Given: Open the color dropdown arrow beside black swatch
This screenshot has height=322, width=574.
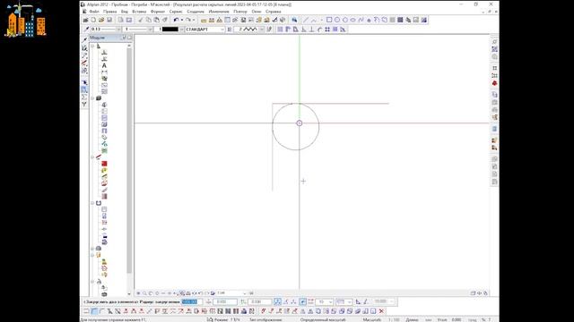Looking at the screenshot, I should click(x=181, y=30).
